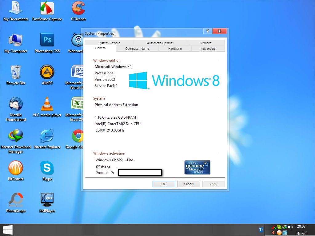Launch AIMP2 music player icon
The image size is (315, 236).
(47, 75)
